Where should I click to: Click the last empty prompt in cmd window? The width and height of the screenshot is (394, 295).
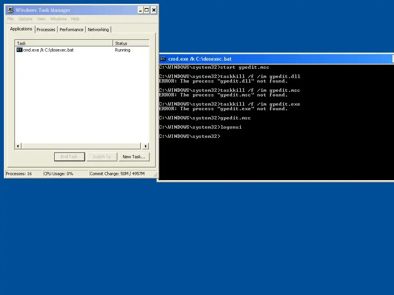point(190,136)
